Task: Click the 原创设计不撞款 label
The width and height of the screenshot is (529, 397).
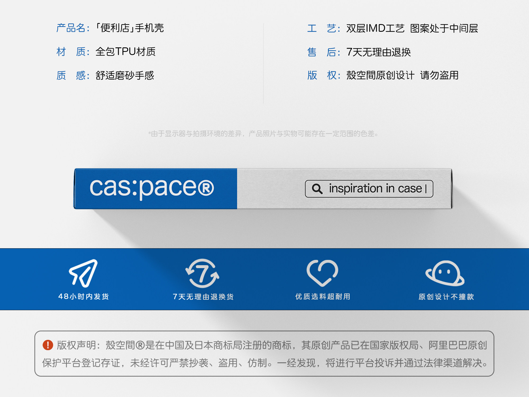Action: (446, 297)
